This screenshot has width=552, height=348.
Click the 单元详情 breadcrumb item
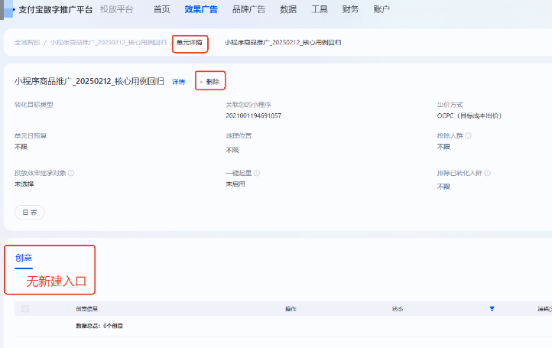tap(190, 43)
